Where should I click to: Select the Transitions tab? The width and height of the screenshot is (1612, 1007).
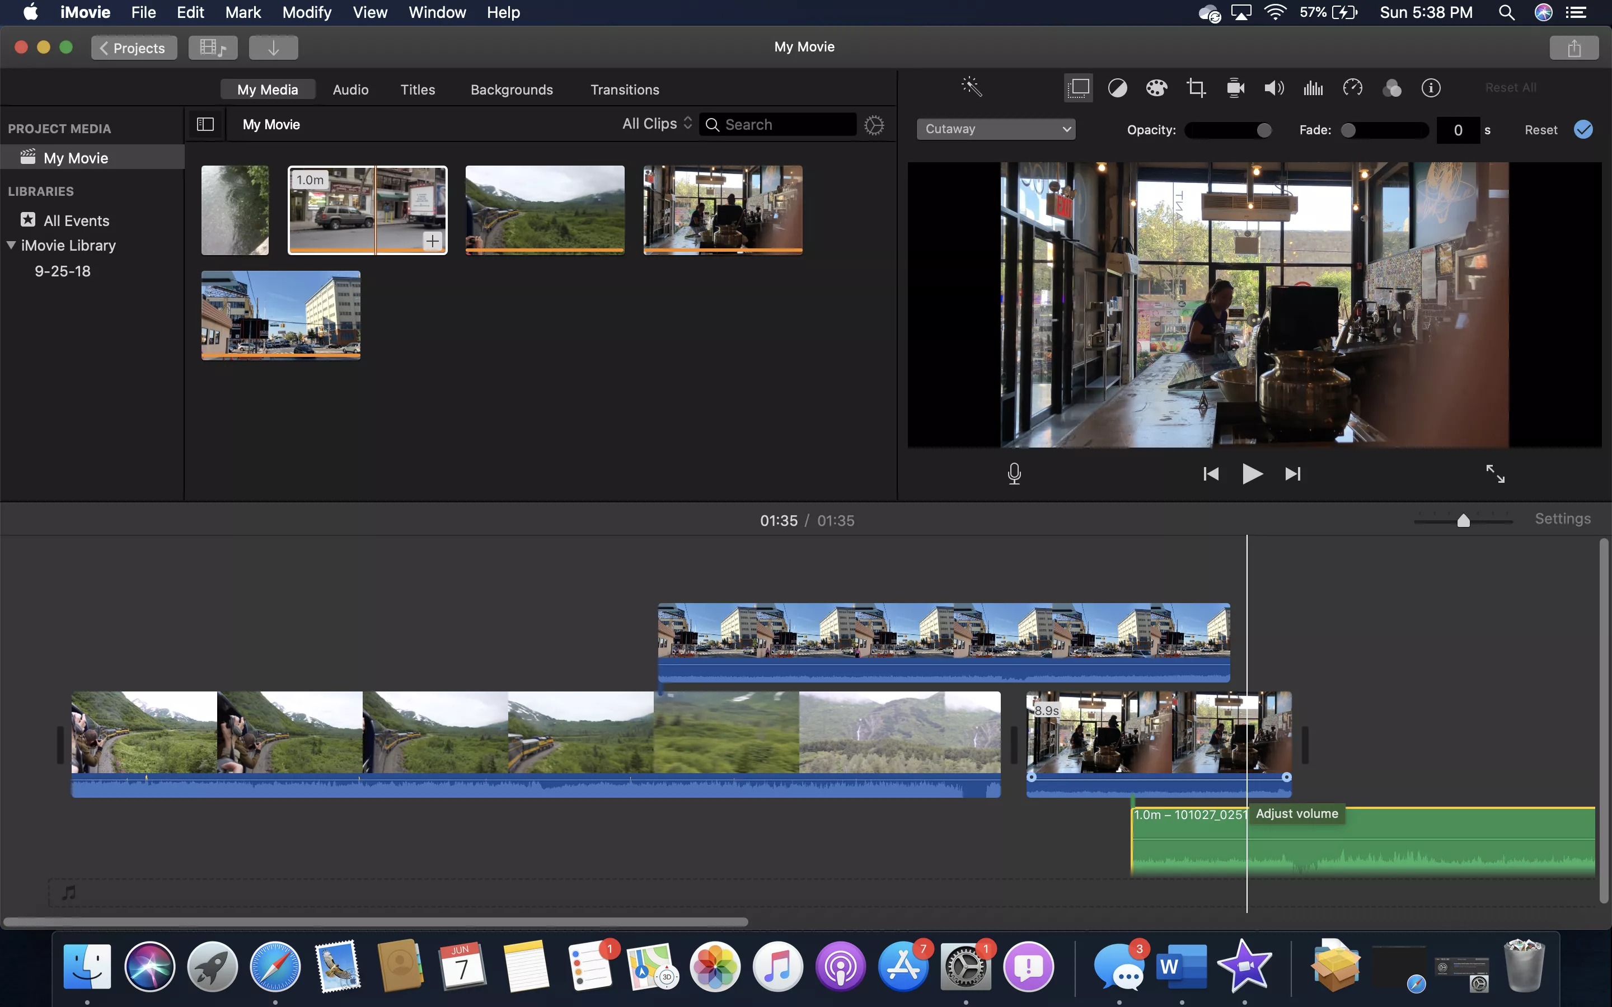pos(625,88)
